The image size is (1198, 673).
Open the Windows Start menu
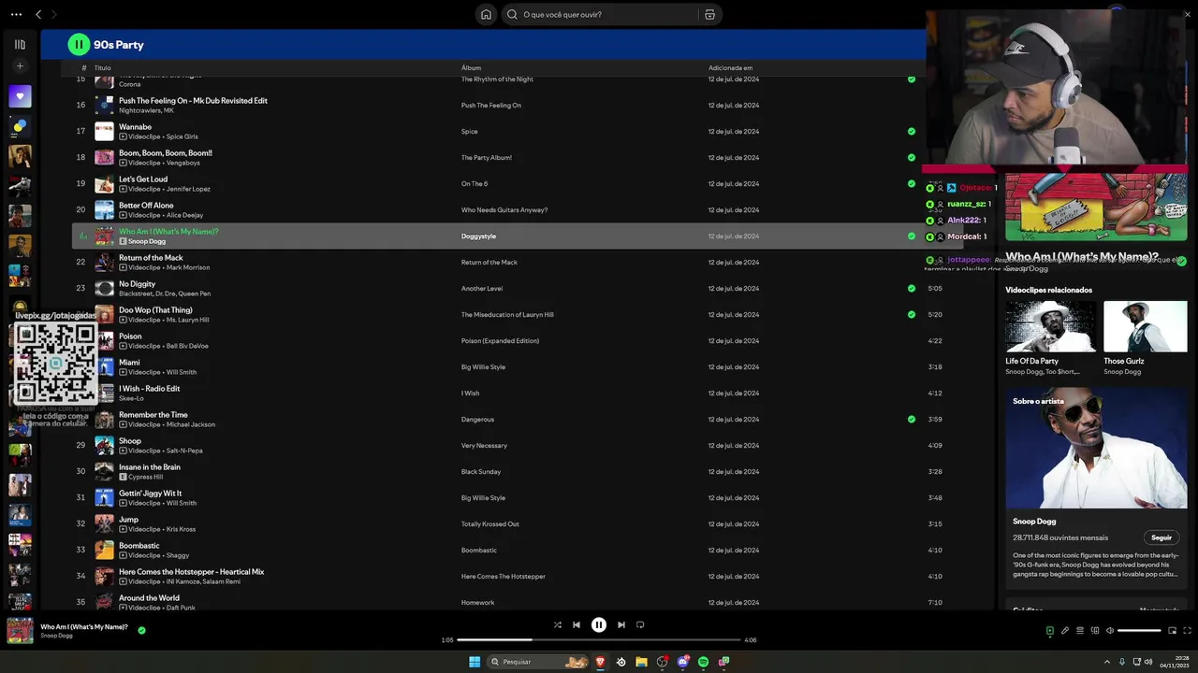click(475, 662)
